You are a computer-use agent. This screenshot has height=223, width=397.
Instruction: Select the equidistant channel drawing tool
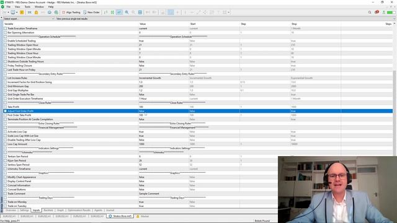[x=205, y=12]
